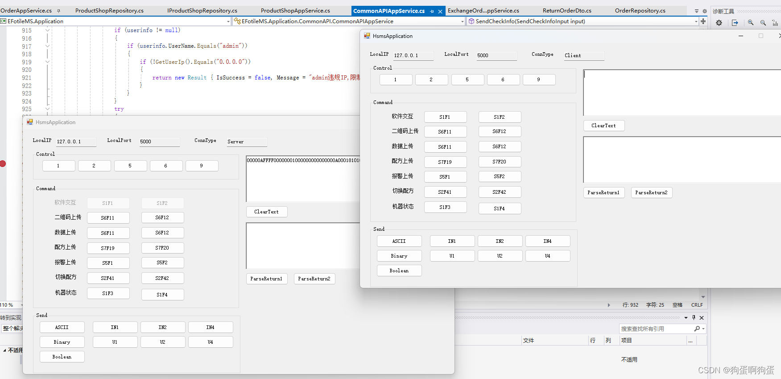Click ParseReturn2 in the Server window
781x379 pixels.
[314, 279]
